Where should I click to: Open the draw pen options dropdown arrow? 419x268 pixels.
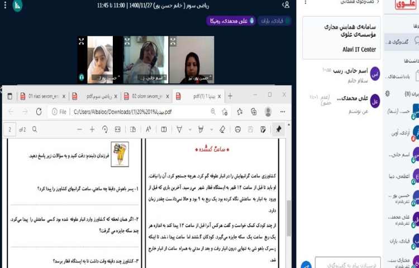[190, 130]
